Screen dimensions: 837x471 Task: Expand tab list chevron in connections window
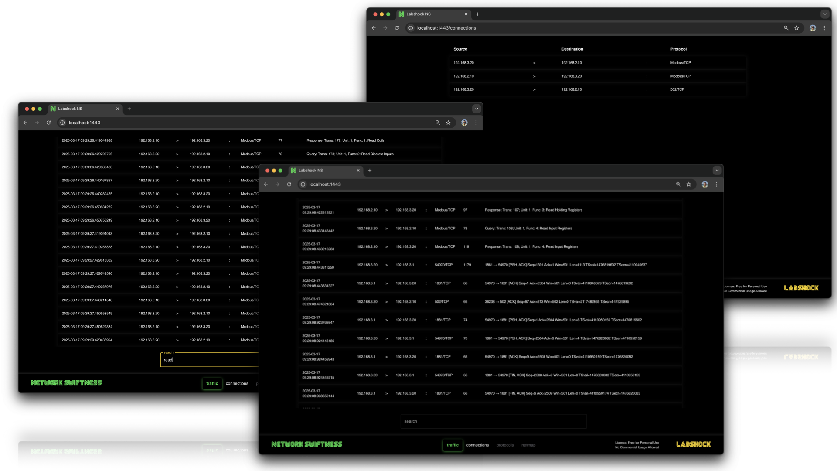click(x=824, y=14)
